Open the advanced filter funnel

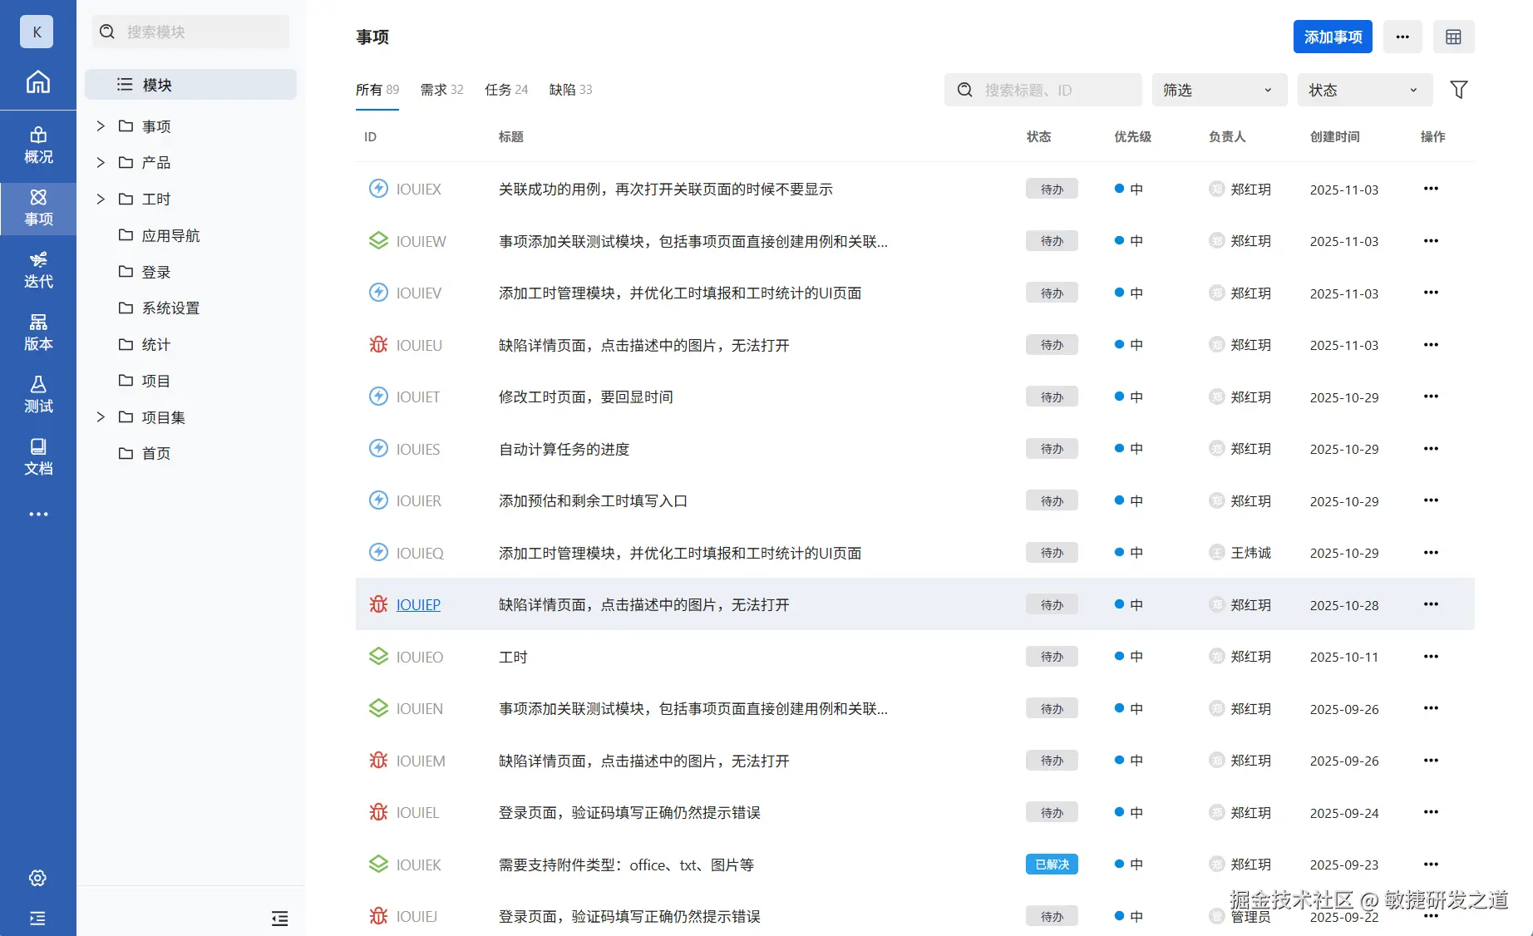click(1459, 90)
